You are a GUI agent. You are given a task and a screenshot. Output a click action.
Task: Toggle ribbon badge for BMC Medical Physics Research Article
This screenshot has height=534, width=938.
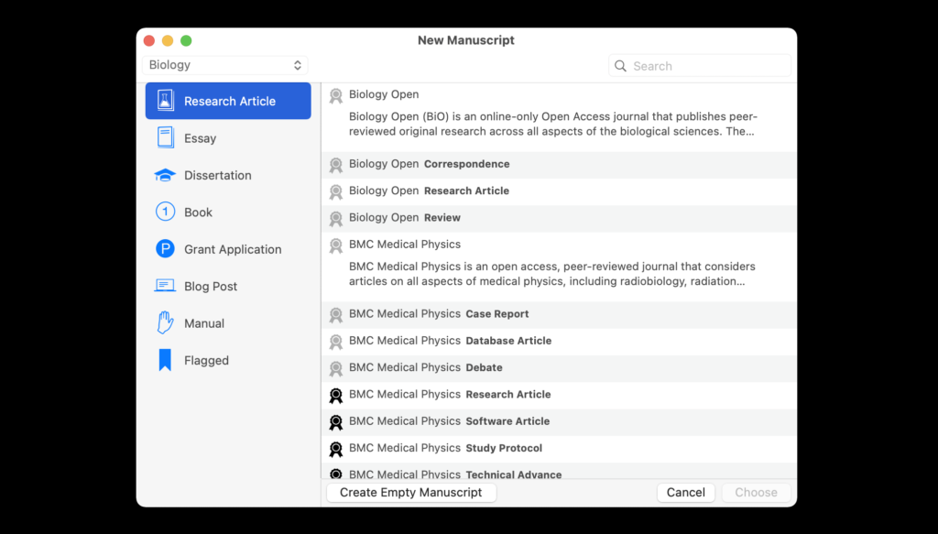point(336,395)
